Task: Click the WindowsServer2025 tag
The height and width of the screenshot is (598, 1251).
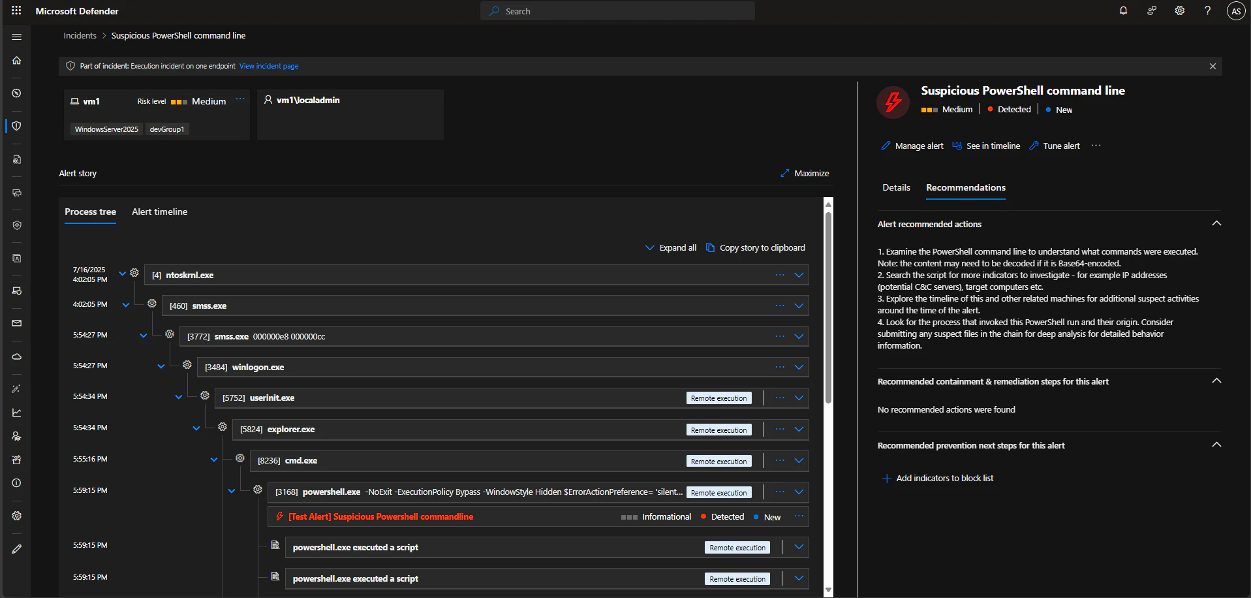Action: pos(106,129)
